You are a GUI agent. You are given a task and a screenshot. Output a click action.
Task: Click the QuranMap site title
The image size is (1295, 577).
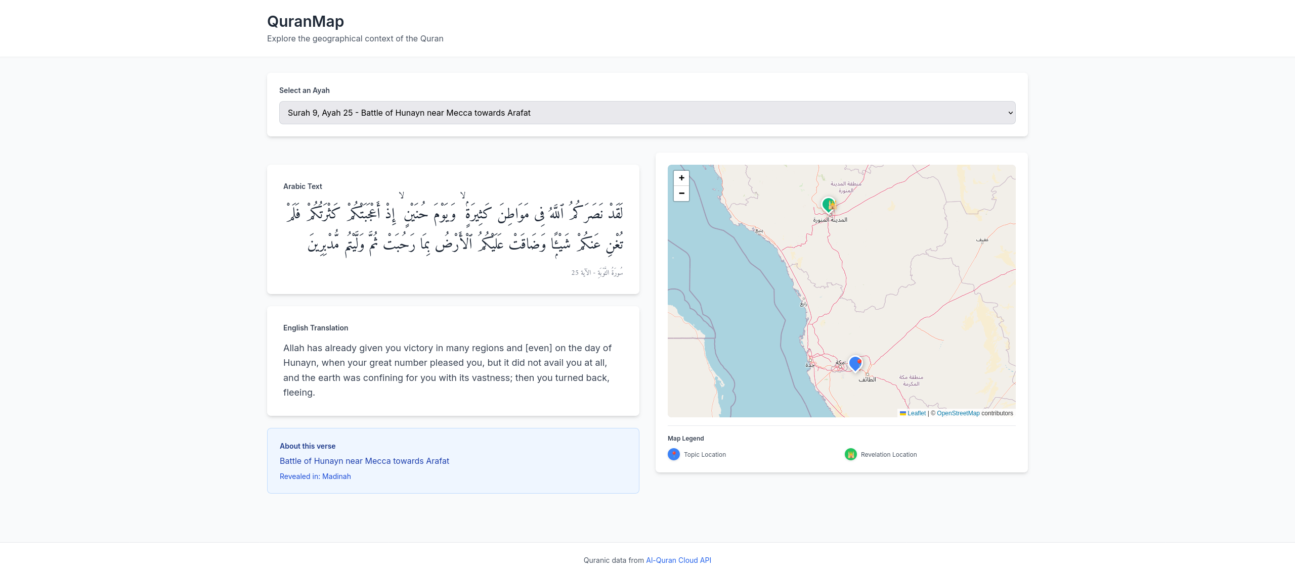[x=305, y=21]
